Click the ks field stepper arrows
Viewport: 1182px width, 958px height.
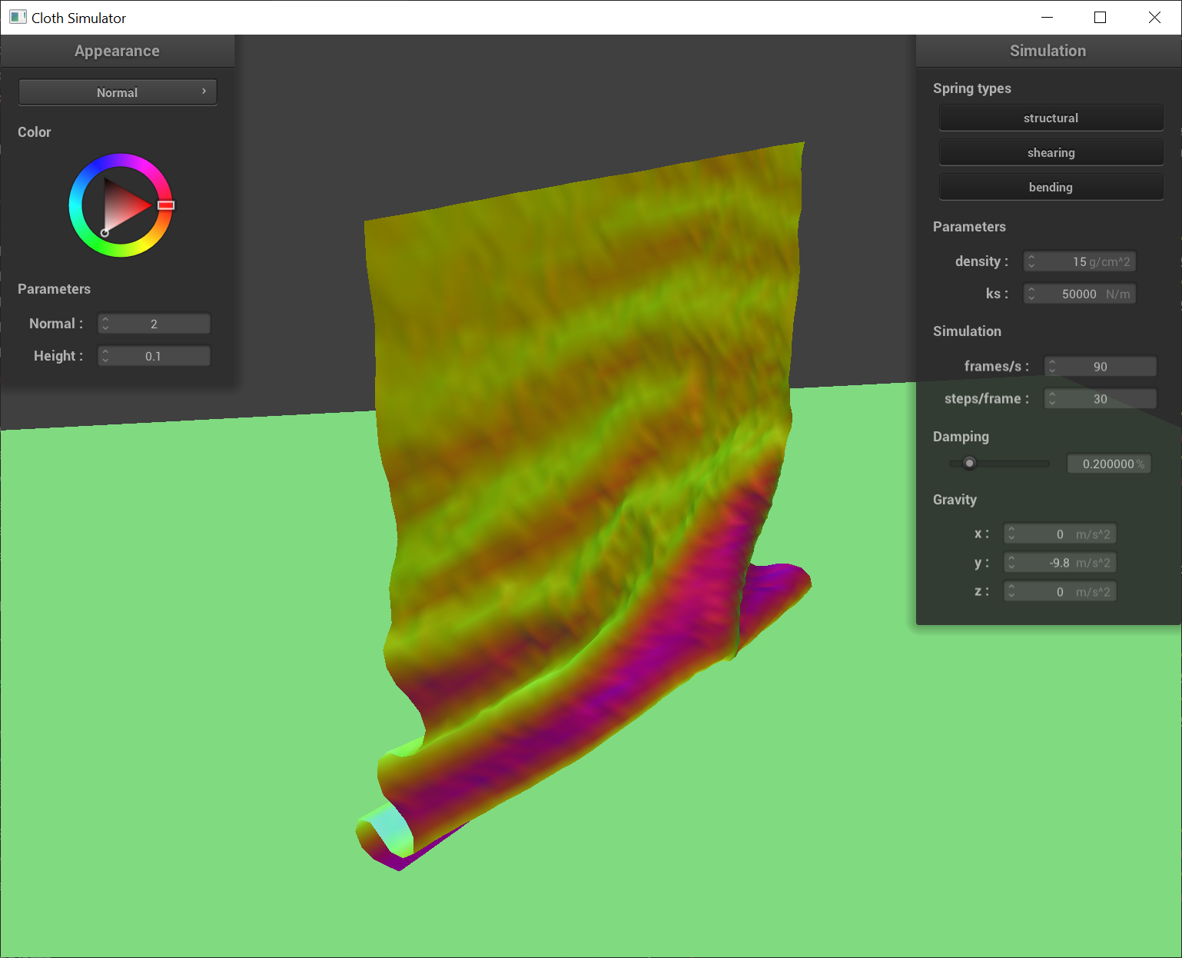[1031, 294]
